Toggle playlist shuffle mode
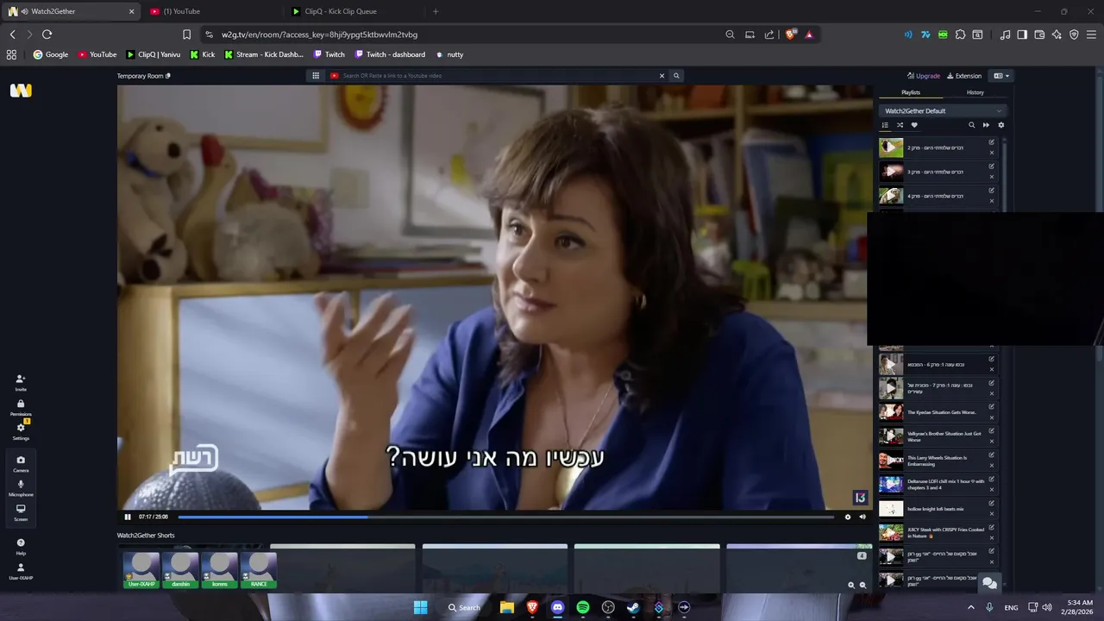1104x621 pixels. point(900,125)
